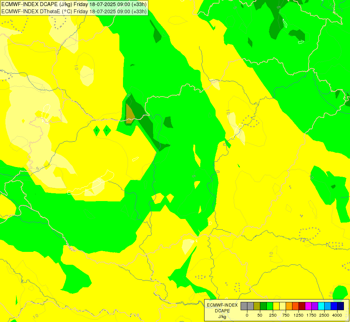The height and width of the screenshot is (322, 350).
Task: Click the dark green legend swatch
Action: click(x=263, y=306)
